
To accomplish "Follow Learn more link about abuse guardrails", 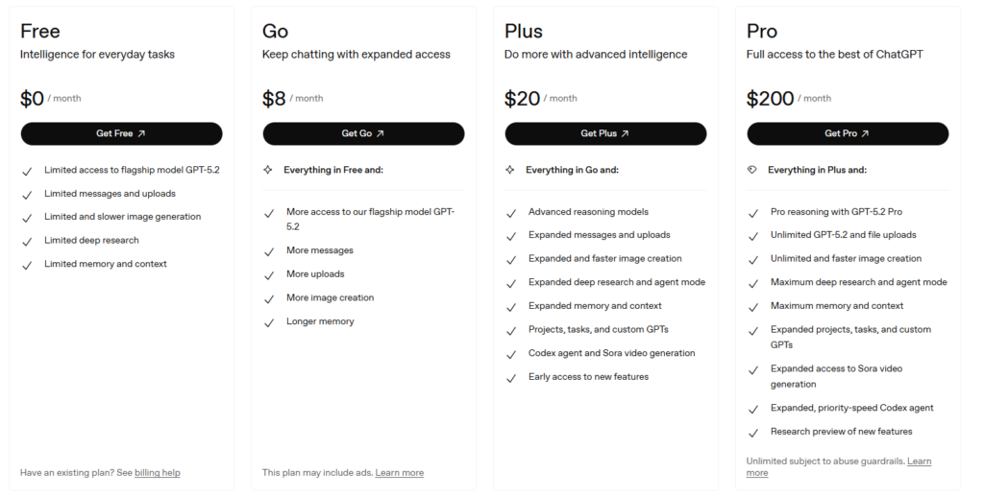I will click(x=918, y=462).
